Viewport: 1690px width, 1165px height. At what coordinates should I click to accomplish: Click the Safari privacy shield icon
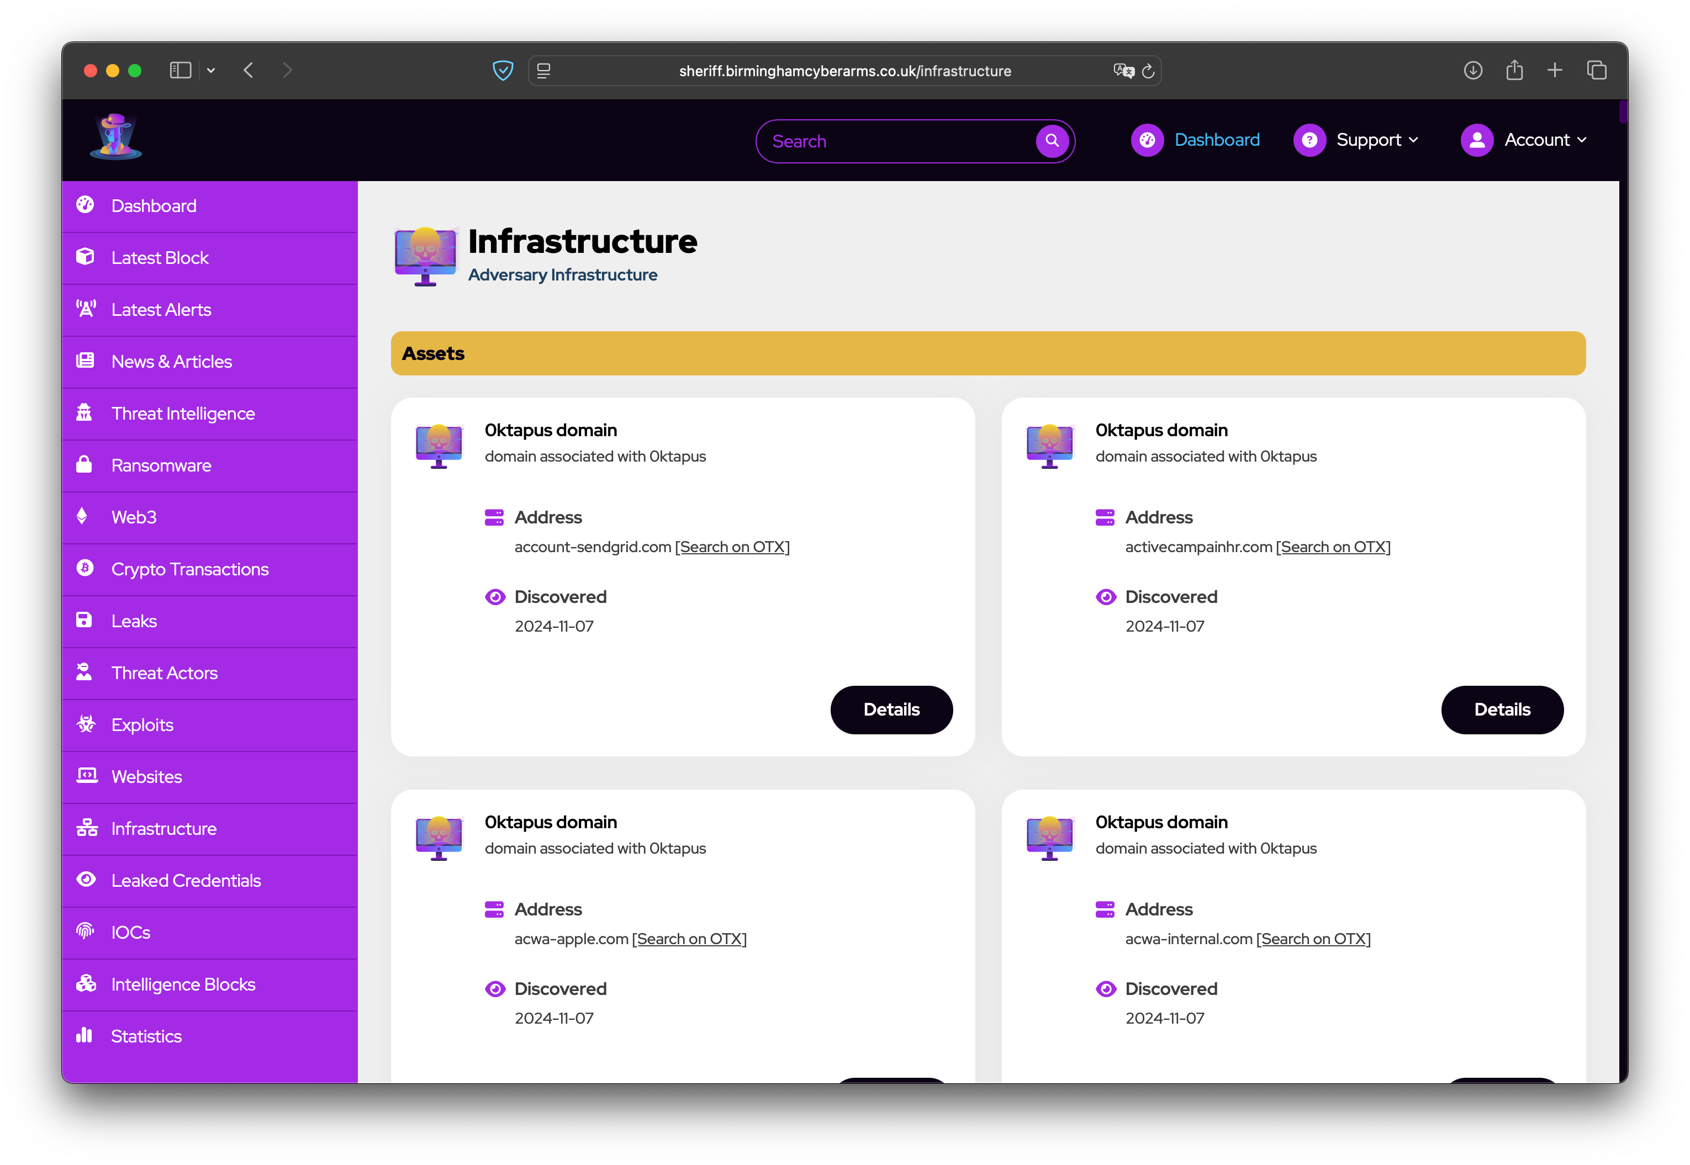click(x=502, y=71)
